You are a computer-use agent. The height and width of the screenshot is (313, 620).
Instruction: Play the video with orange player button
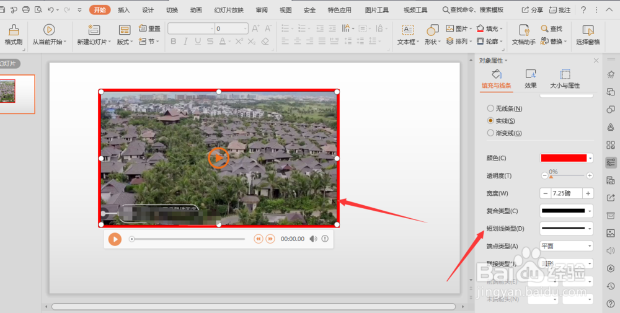(x=115, y=239)
